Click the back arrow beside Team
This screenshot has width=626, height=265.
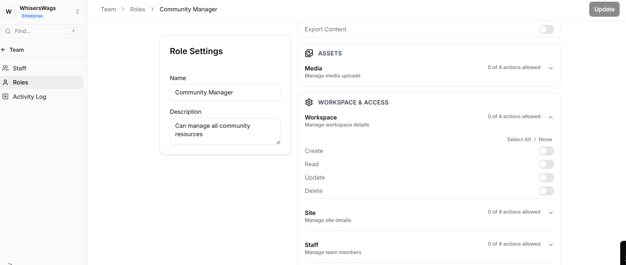click(4, 50)
